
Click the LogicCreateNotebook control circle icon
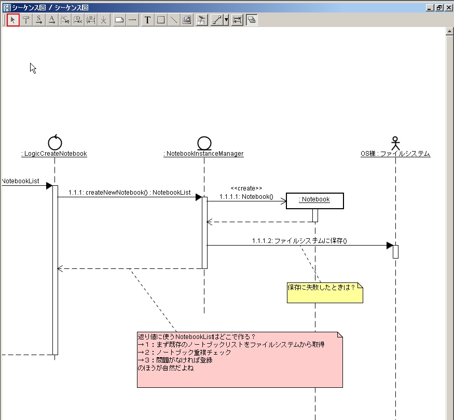[55, 142]
